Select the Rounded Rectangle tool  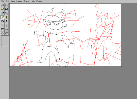click(7, 33)
